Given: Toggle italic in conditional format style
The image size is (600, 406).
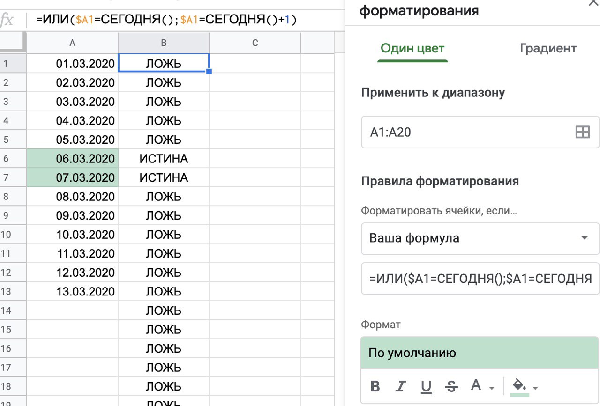Looking at the screenshot, I should click(400, 386).
